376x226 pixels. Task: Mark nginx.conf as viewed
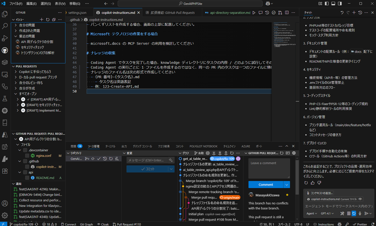coord(27,156)
